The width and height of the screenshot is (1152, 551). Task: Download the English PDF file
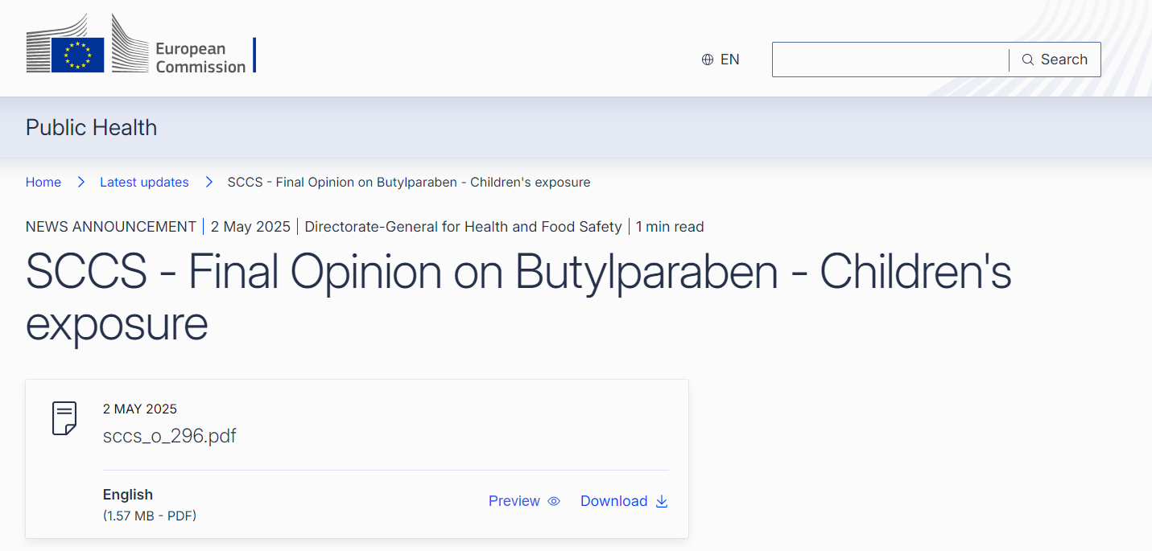614,501
